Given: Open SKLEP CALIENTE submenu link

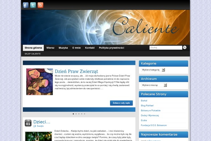Looking at the screenshot, I should (x=33, y=54).
